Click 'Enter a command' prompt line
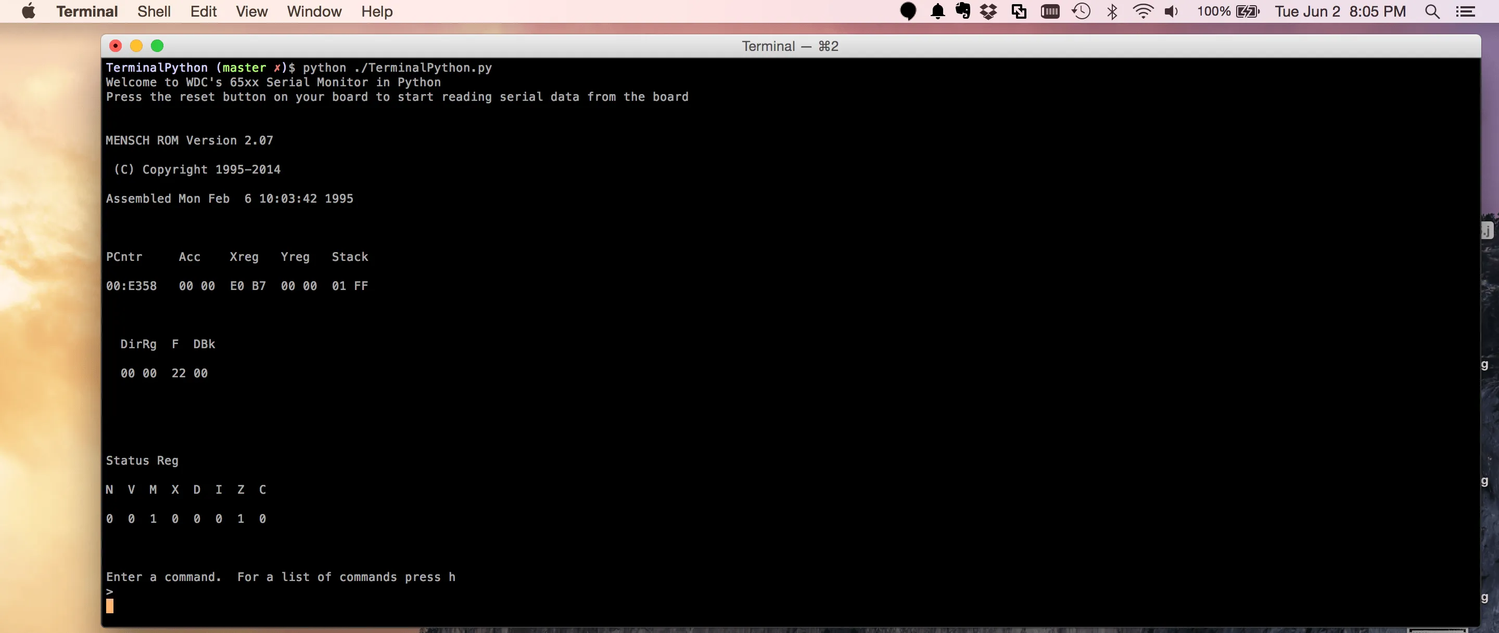Image resolution: width=1499 pixels, height=633 pixels. coord(281,577)
